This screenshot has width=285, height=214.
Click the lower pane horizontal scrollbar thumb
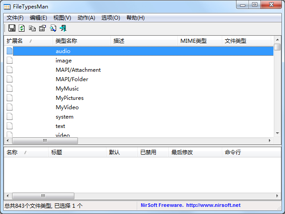(43, 196)
